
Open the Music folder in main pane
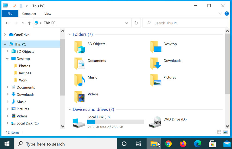(80, 80)
